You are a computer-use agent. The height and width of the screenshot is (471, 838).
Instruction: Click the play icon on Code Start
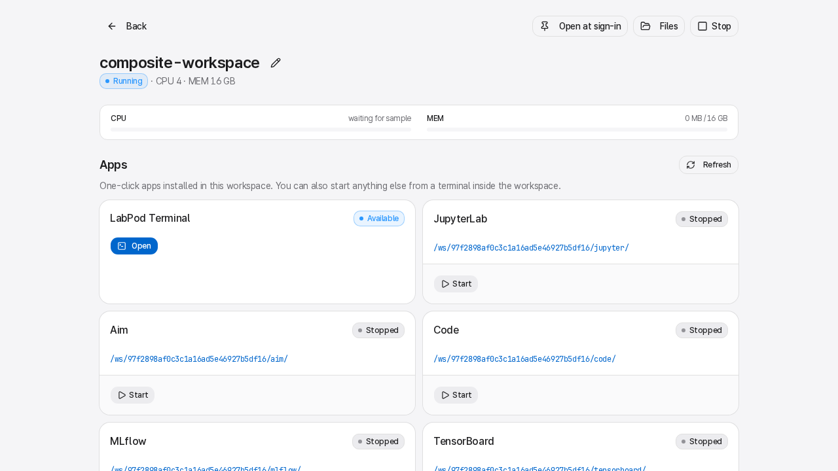pos(445,395)
